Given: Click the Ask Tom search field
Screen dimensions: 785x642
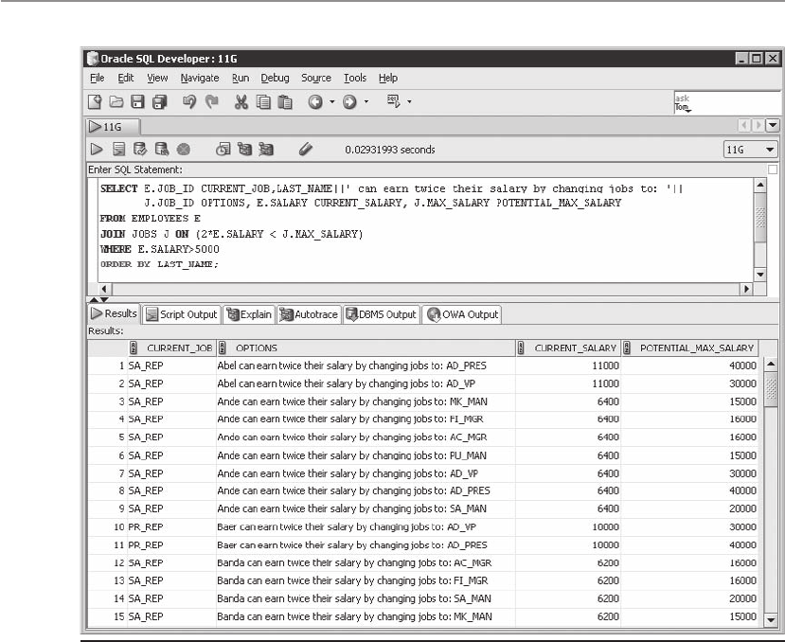Looking at the screenshot, I should tap(726, 102).
